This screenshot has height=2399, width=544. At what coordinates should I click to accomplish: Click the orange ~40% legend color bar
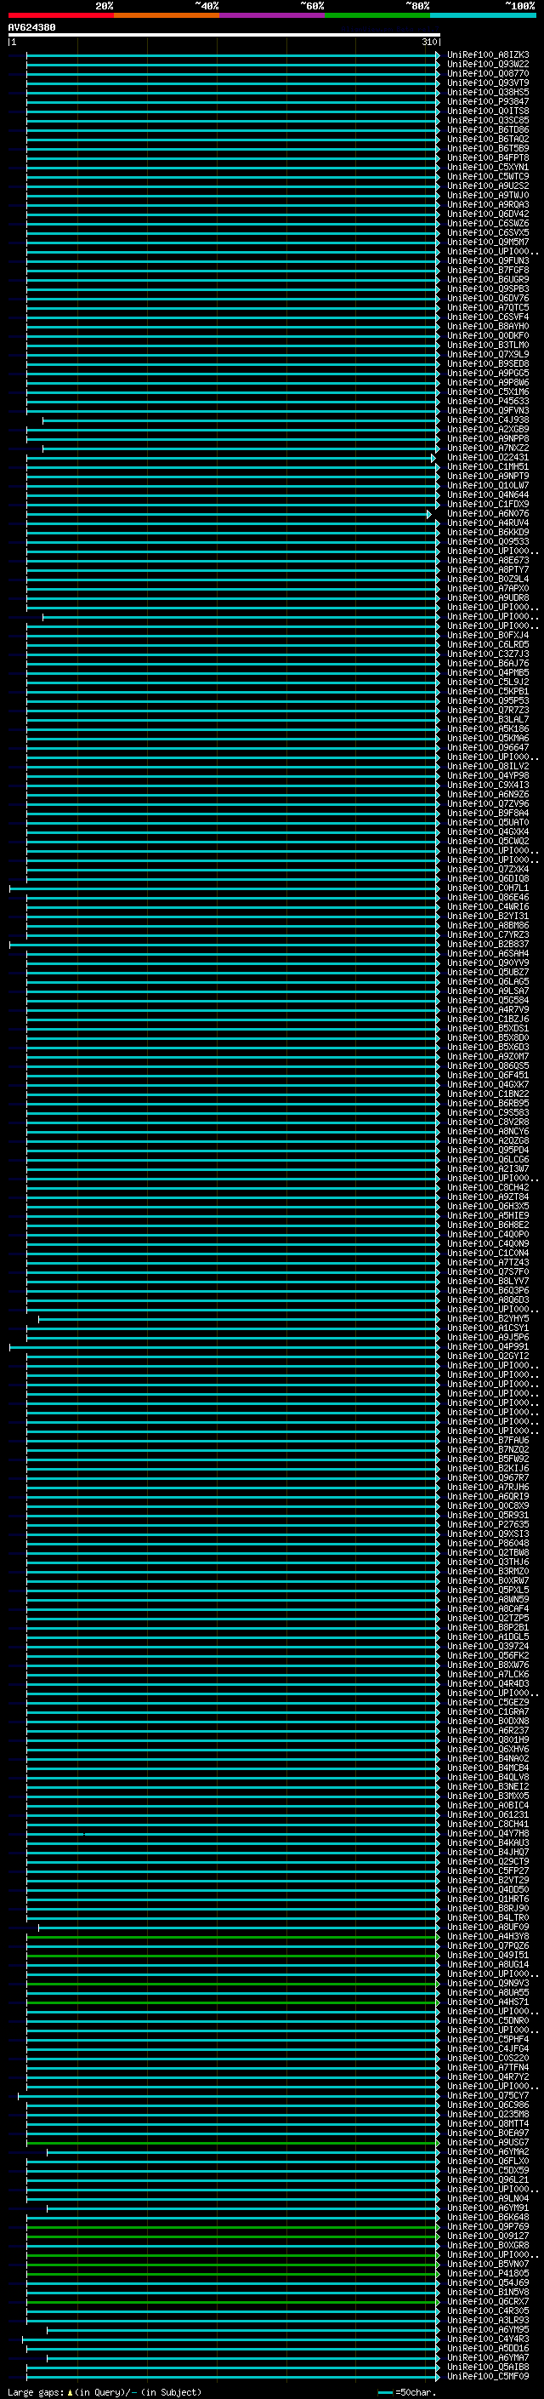[167, 16]
